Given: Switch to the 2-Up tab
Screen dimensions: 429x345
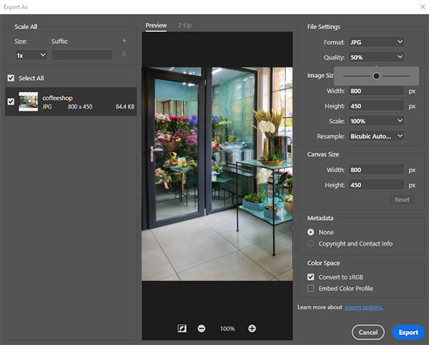Looking at the screenshot, I should 184,26.
